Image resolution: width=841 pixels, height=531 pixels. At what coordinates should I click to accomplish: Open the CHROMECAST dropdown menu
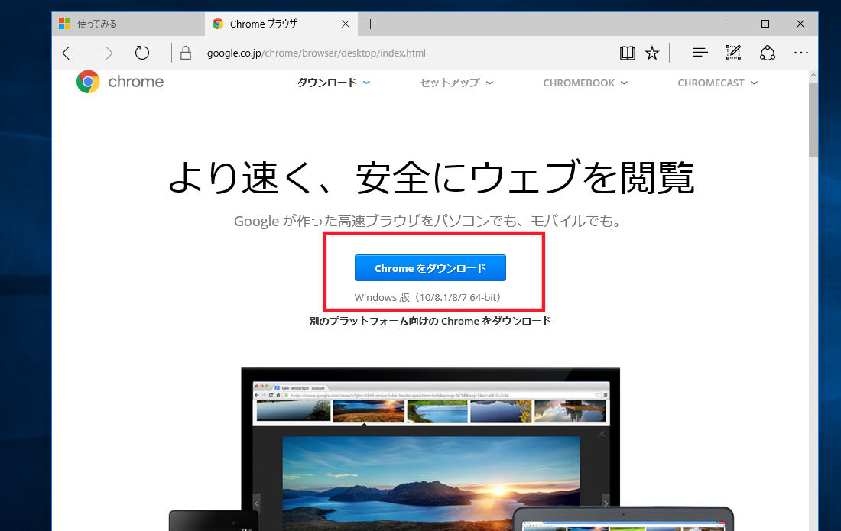[x=718, y=83]
